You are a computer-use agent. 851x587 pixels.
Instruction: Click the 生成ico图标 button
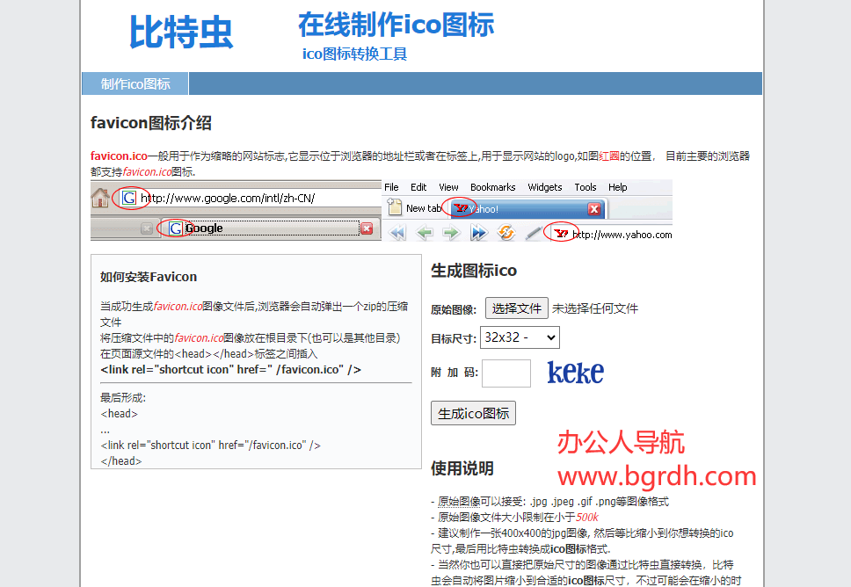pyautogui.click(x=473, y=413)
